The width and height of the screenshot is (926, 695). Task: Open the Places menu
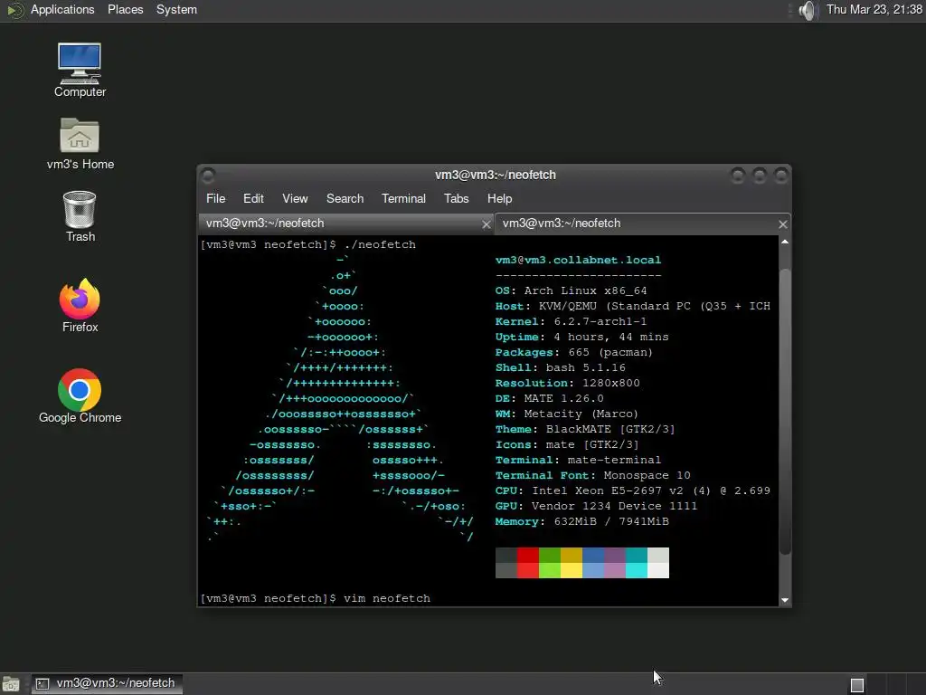(125, 9)
